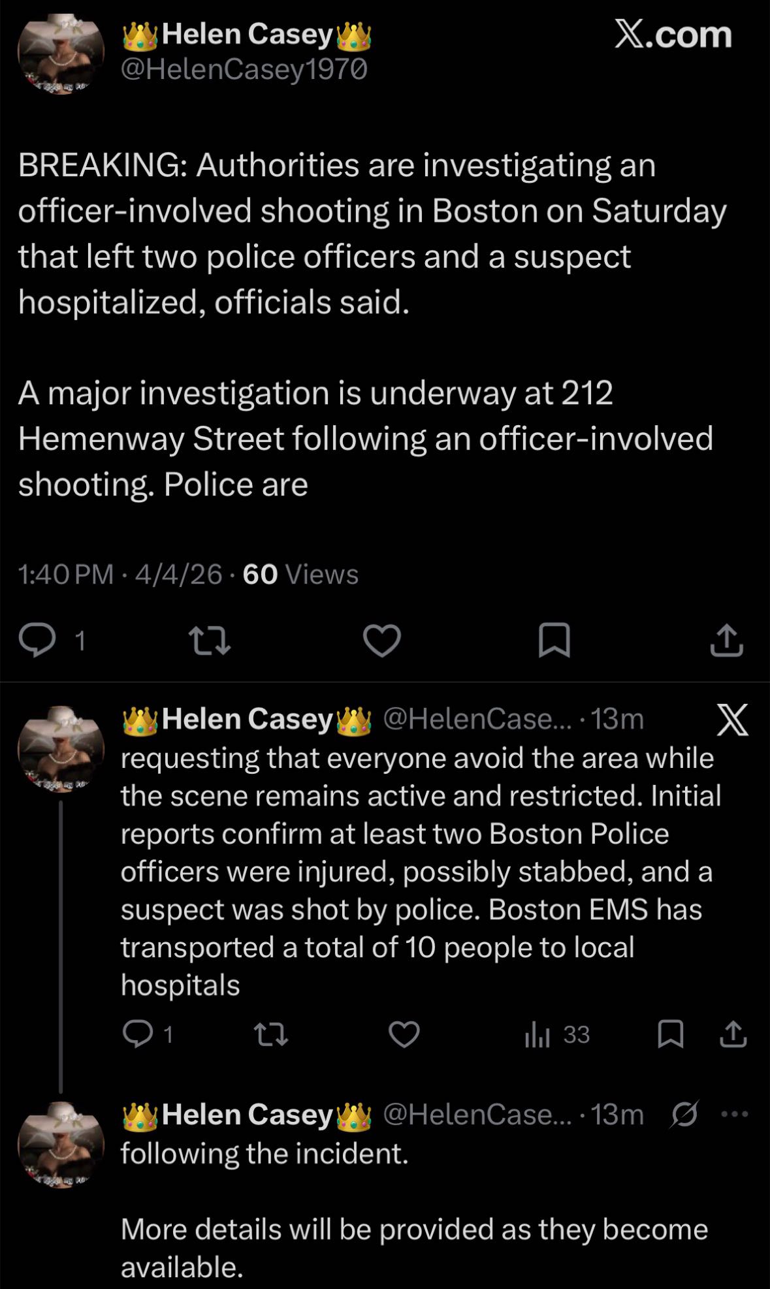
Task: Reply to the '10 people' thread tweet
Action: [138, 1034]
